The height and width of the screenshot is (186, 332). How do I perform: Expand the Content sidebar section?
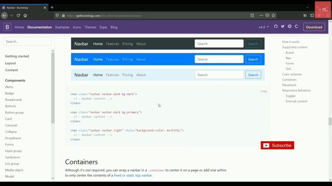tap(11, 70)
